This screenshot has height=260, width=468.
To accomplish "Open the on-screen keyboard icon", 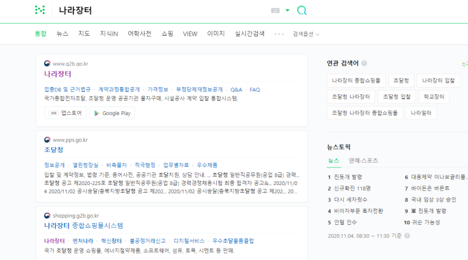I will coord(275,10).
